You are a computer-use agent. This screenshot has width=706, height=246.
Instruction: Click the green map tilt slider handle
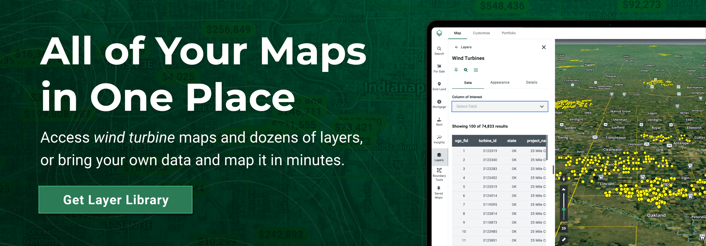(x=564, y=209)
